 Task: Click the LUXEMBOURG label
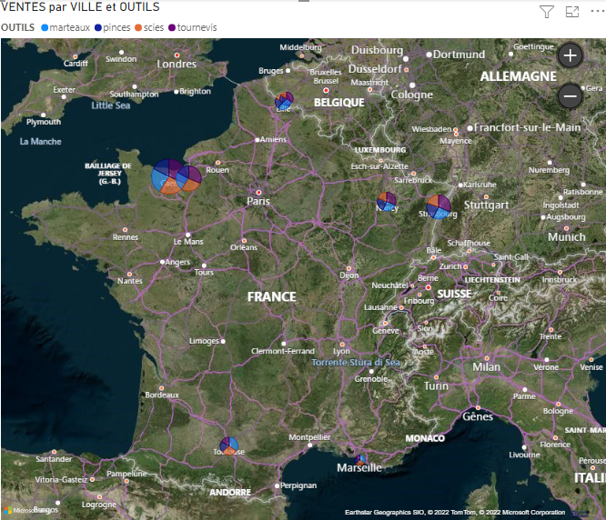coord(380,150)
